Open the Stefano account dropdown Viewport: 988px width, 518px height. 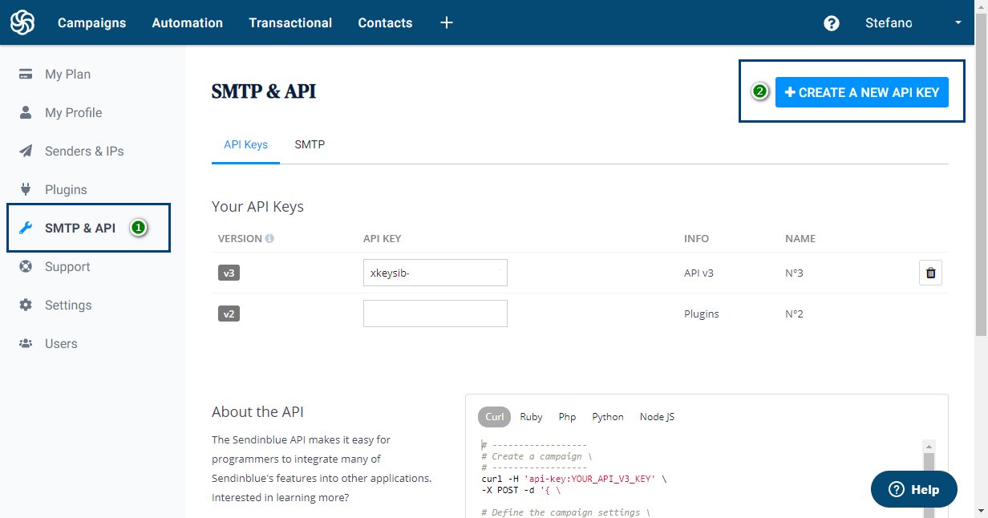pyautogui.click(x=889, y=22)
